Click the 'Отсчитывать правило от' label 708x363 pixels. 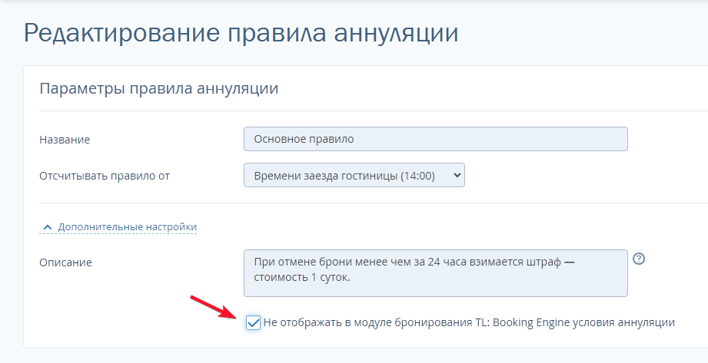coord(105,176)
